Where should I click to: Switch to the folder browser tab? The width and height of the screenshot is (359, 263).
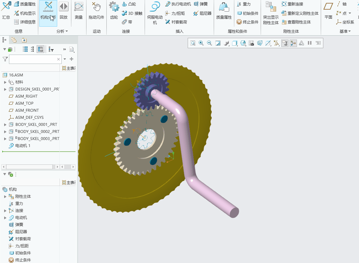click(x=14, y=40)
